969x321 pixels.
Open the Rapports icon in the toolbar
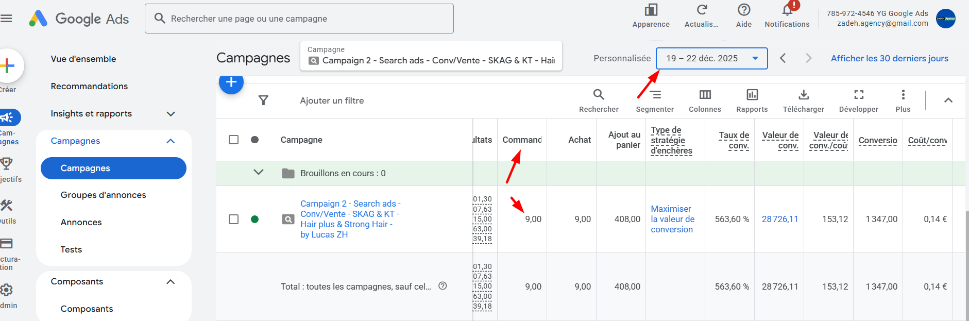[x=752, y=95]
